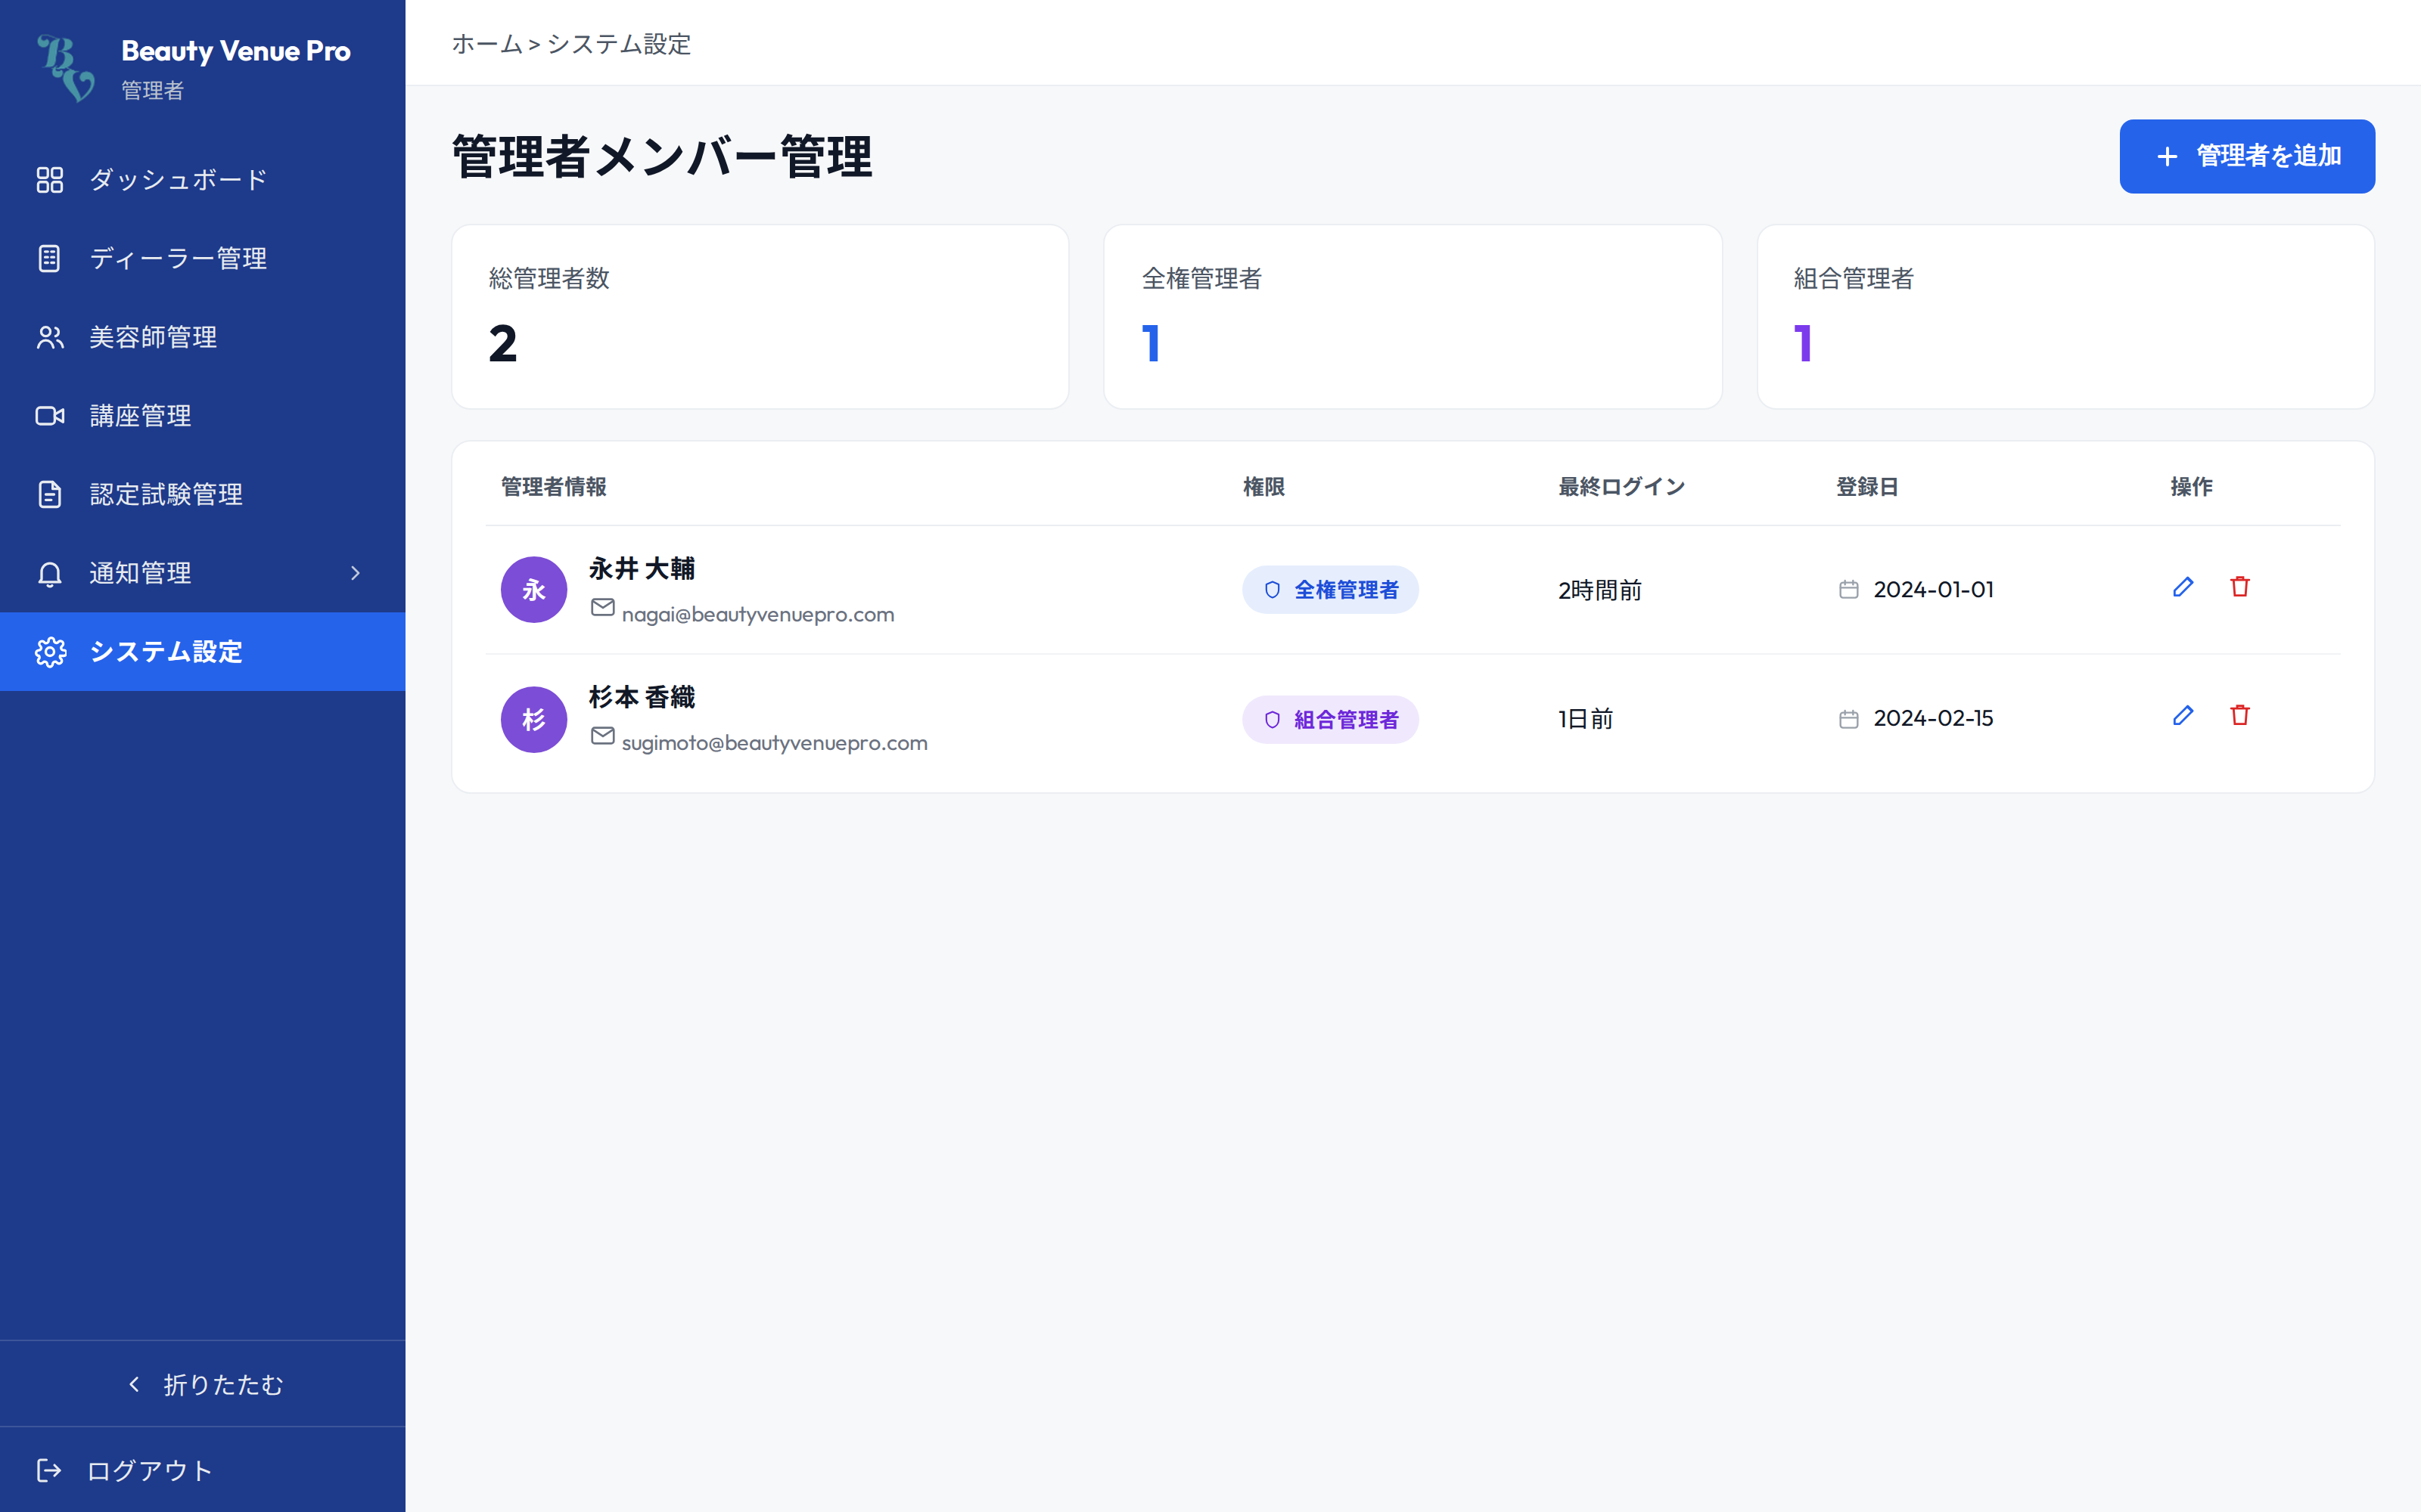Click the mail icon beside nagai@beautyvenuepro.com

[602, 607]
